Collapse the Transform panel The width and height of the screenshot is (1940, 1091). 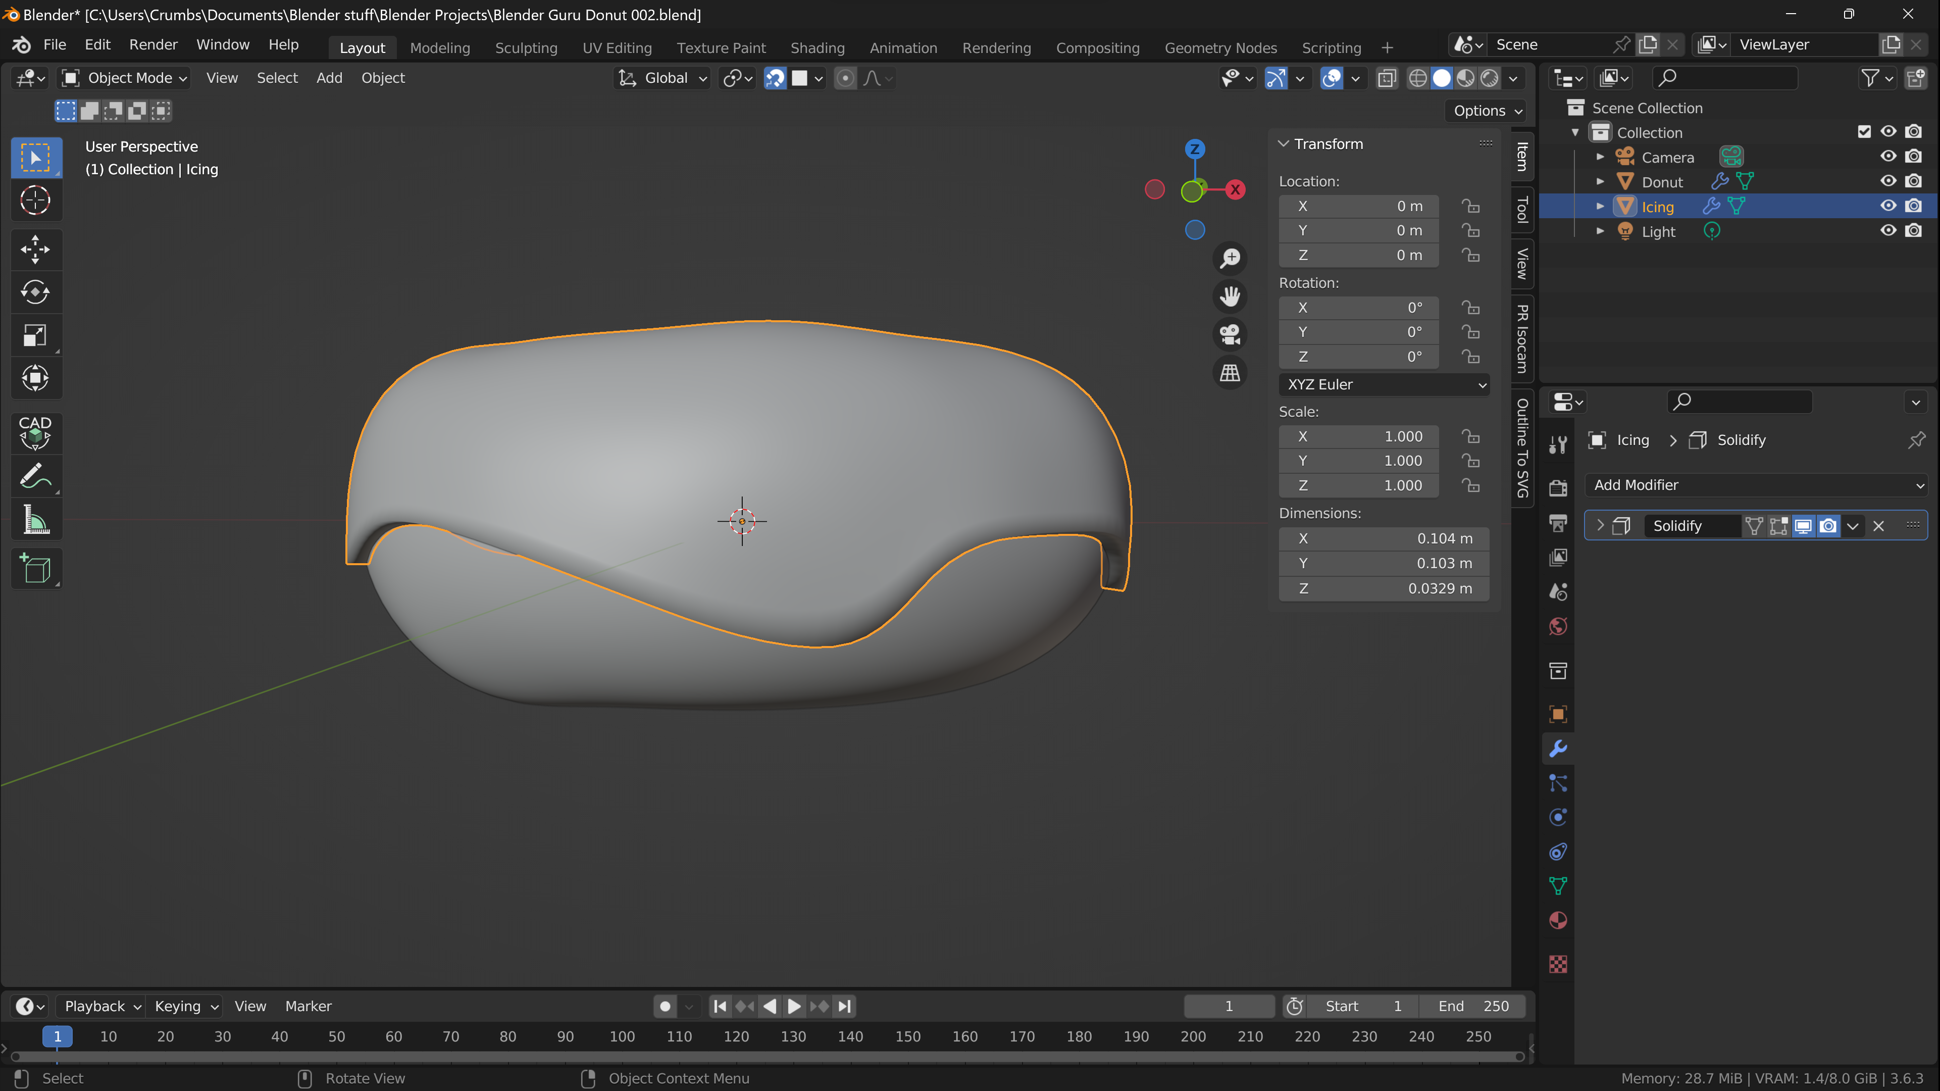[x=1283, y=143]
